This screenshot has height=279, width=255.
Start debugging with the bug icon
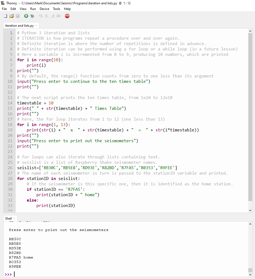tap(32, 16)
